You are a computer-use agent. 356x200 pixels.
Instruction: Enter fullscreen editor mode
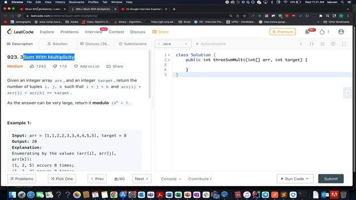pos(344,44)
